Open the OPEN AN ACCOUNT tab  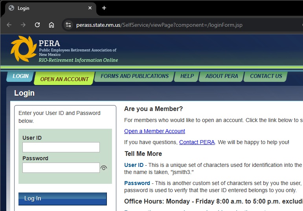click(64, 79)
